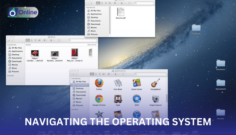Open Downloads in Applications window sidebar

(80, 95)
